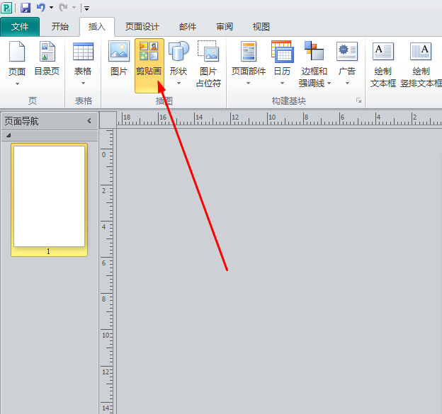
Task: Open the 视图 (View) tab
Action: (x=261, y=27)
